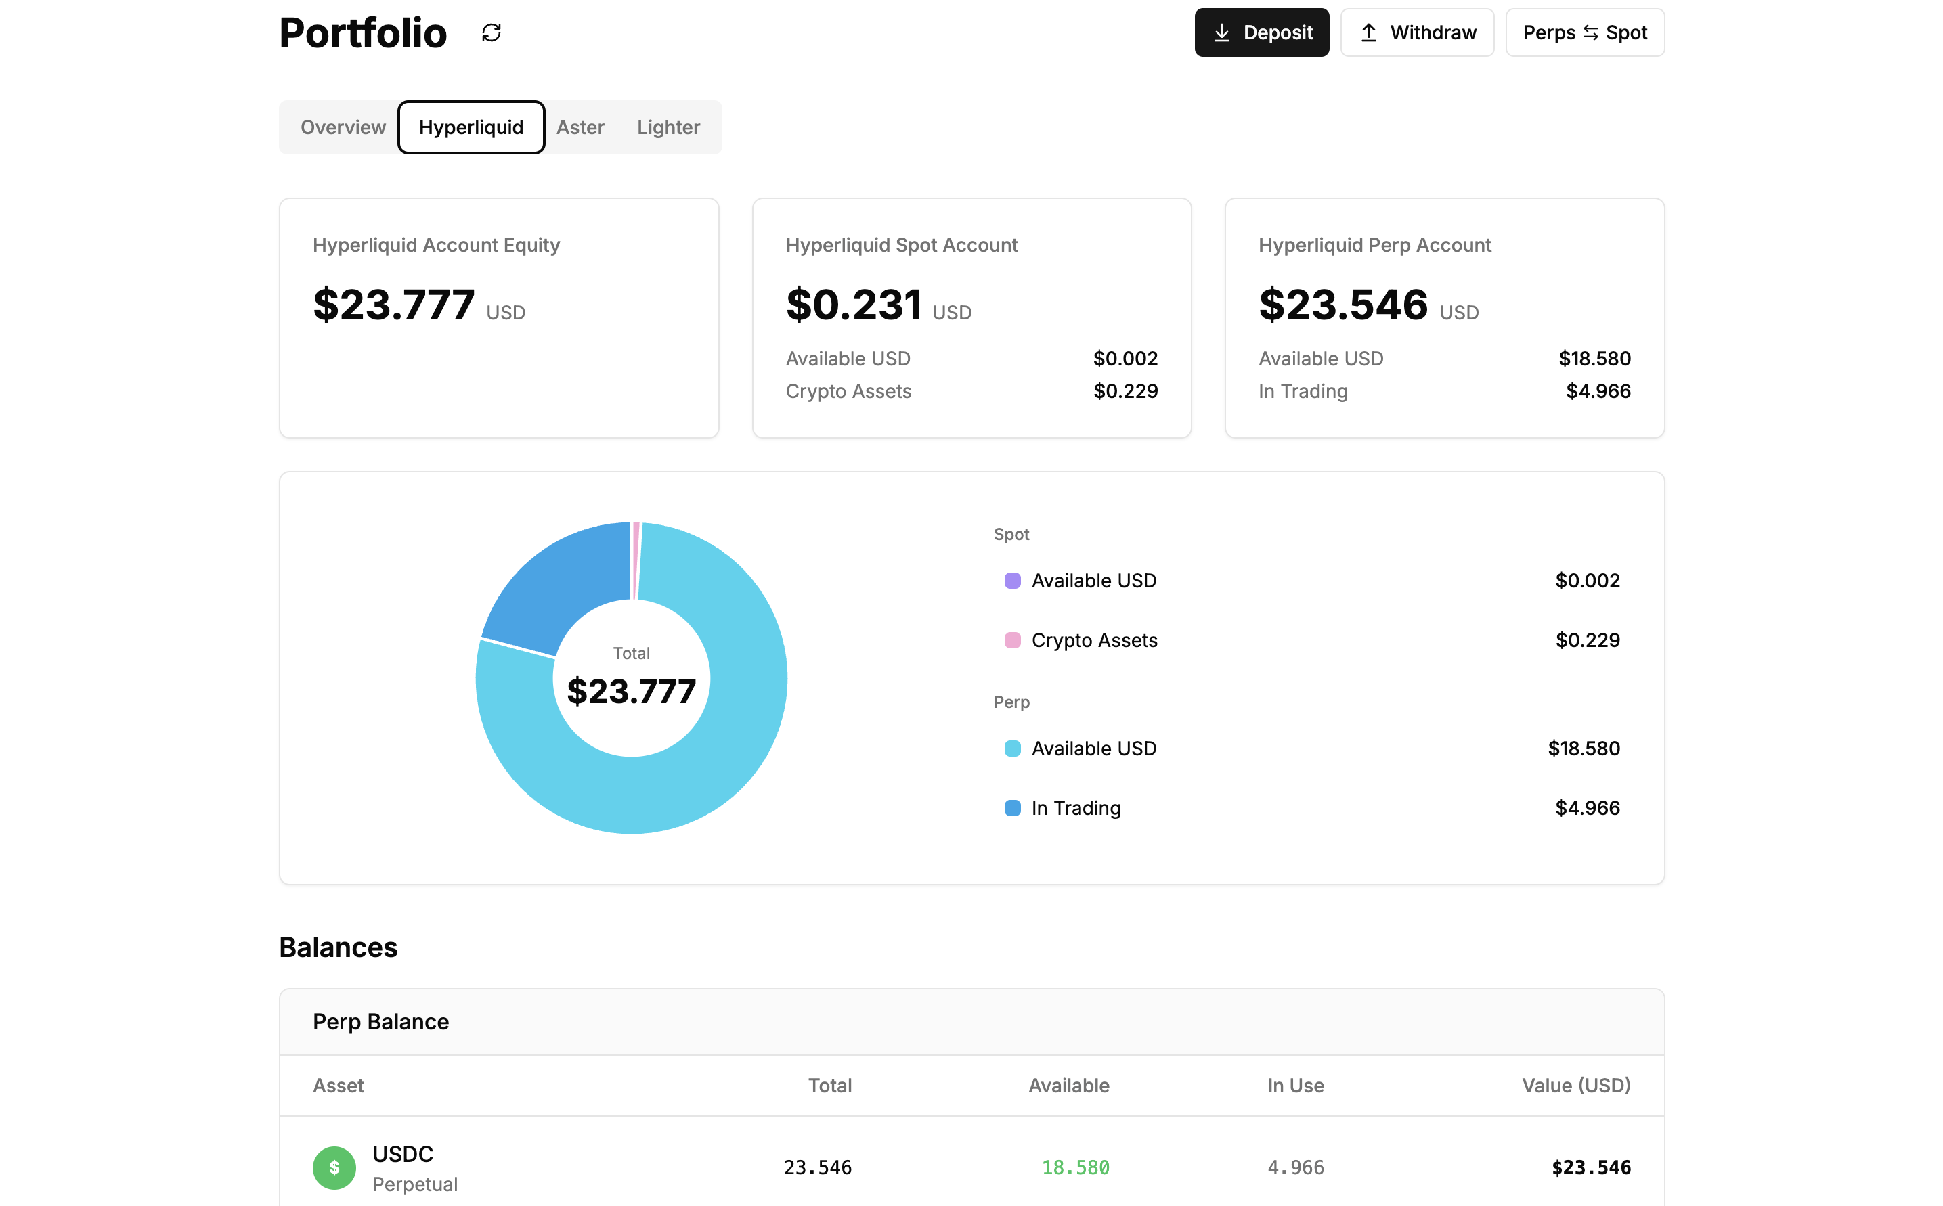Click the pink Crypto Assets swatch

pyautogui.click(x=1012, y=640)
